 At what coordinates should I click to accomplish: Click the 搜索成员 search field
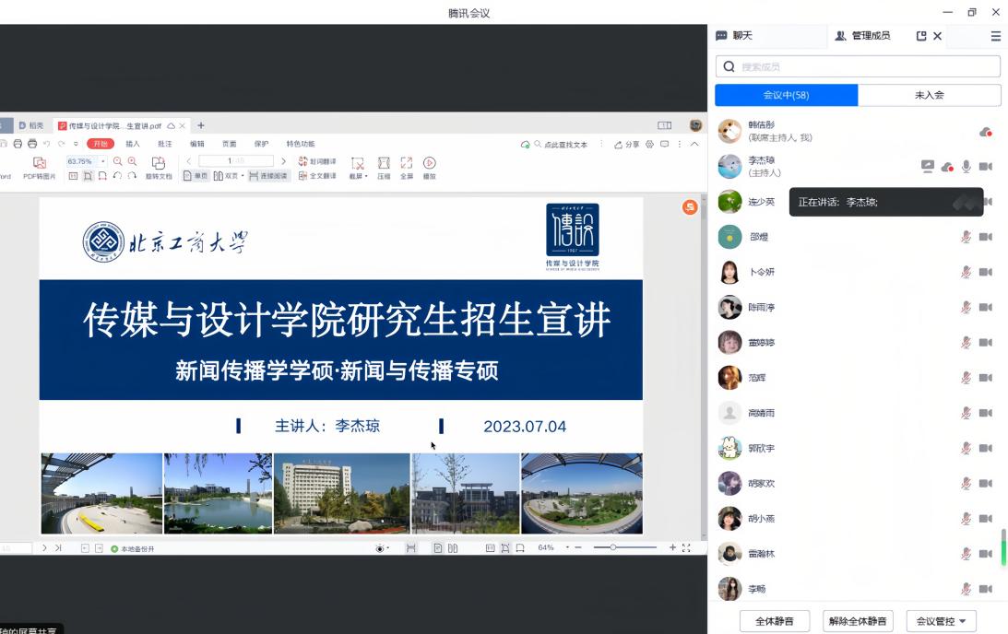coord(858,66)
